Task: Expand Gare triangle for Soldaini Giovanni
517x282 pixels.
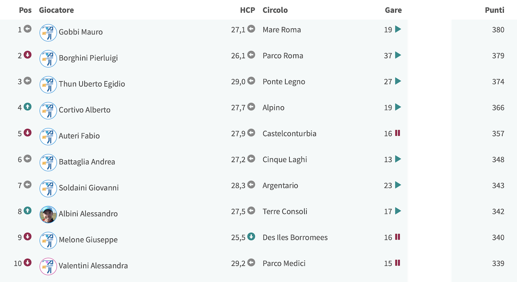Action: point(398,185)
